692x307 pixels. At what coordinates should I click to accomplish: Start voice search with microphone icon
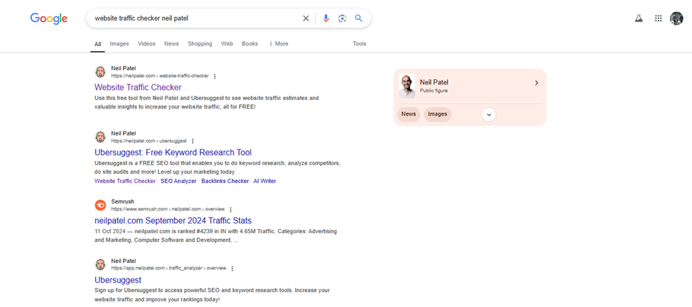coord(326,18)
